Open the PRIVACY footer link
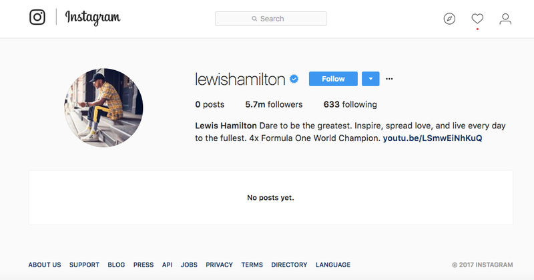Screen dimensions: 534x280 [x=220, y=265]
